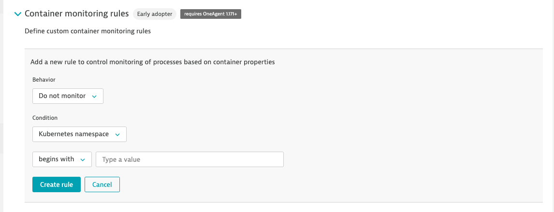Click the chevron arrow beside Do not monitor
The image size is (554, 212).
tap(94, 97)
